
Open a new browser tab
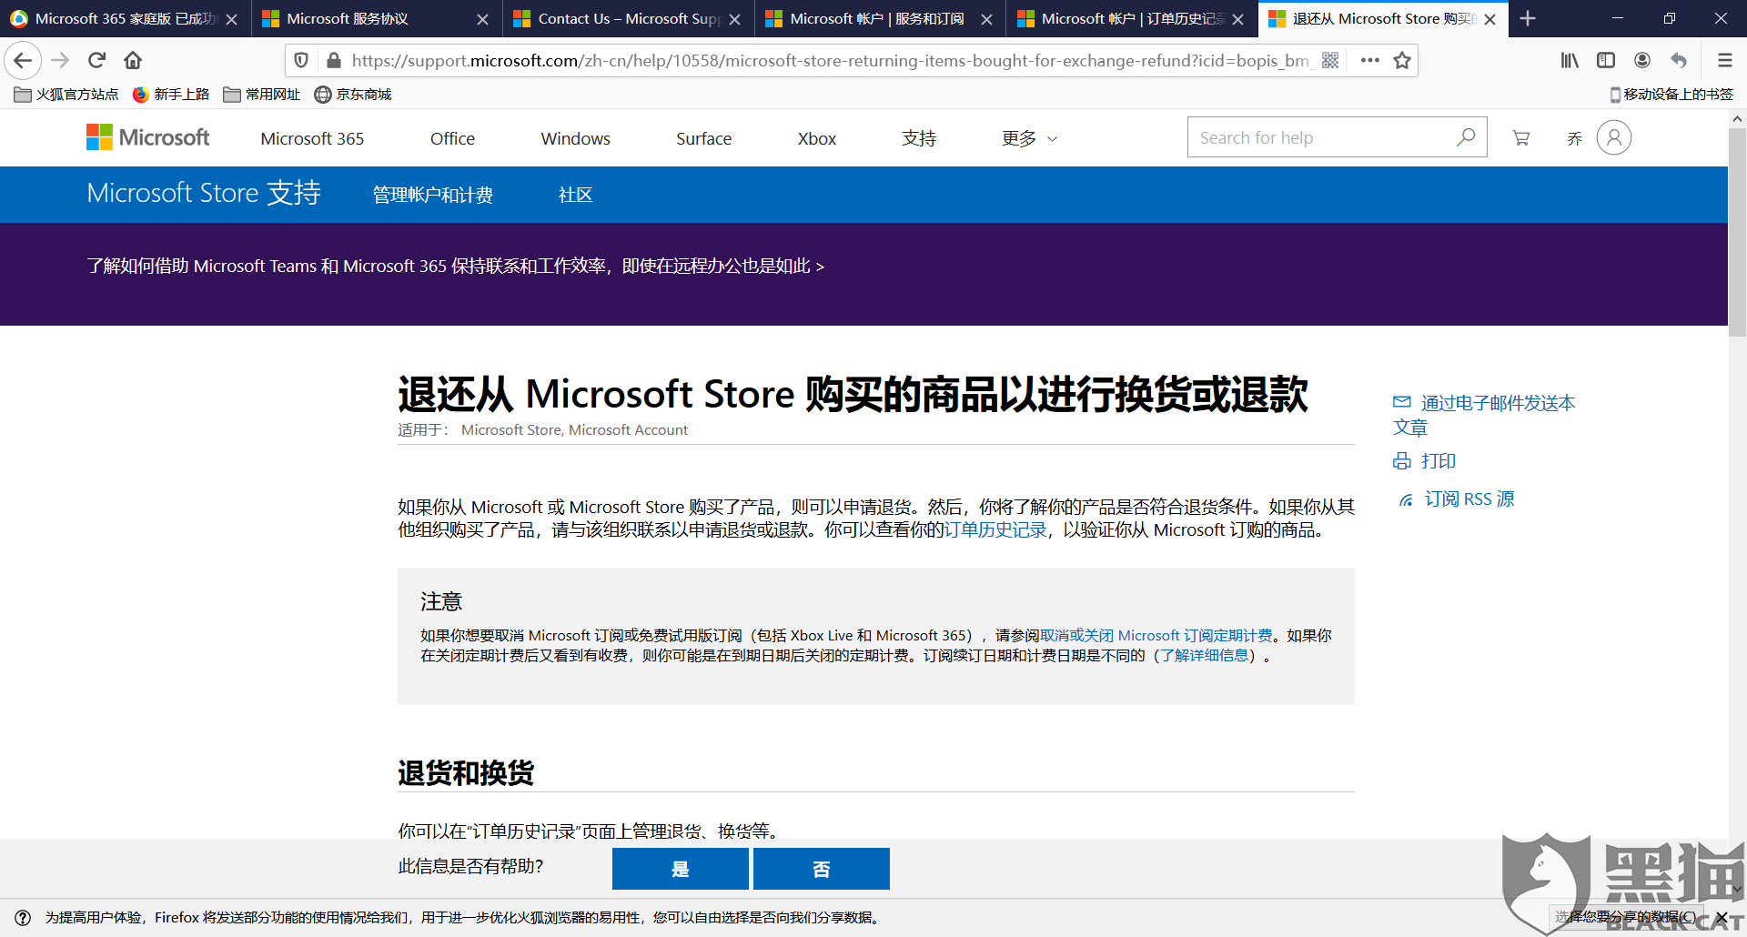(1528, 18)
